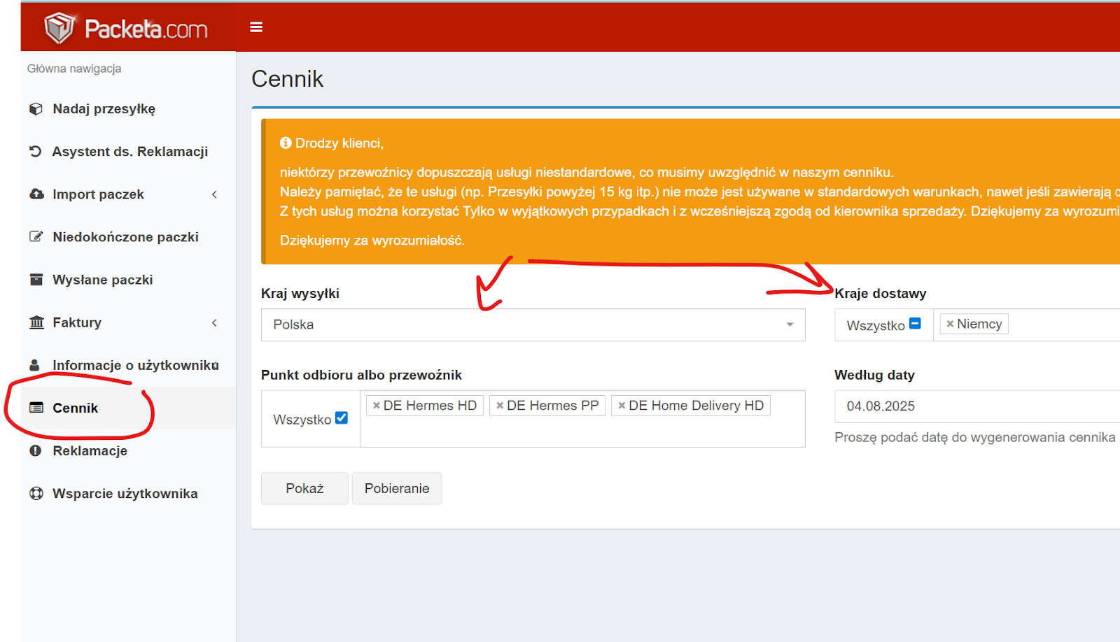Viewport: 1120px width, 642px height.
Task: Click the package icon beside Nadaj przesyłkę
Action: [x=36, y=109]
